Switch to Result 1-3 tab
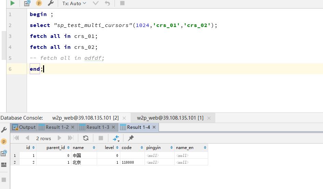 98,127
